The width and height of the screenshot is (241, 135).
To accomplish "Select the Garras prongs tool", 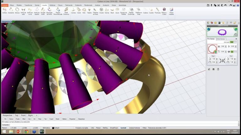I will pyautogui.click(x=107, y=11).
